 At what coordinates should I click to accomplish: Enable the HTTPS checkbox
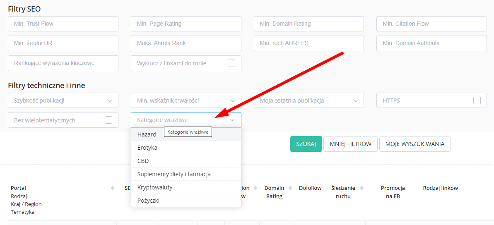477,101
